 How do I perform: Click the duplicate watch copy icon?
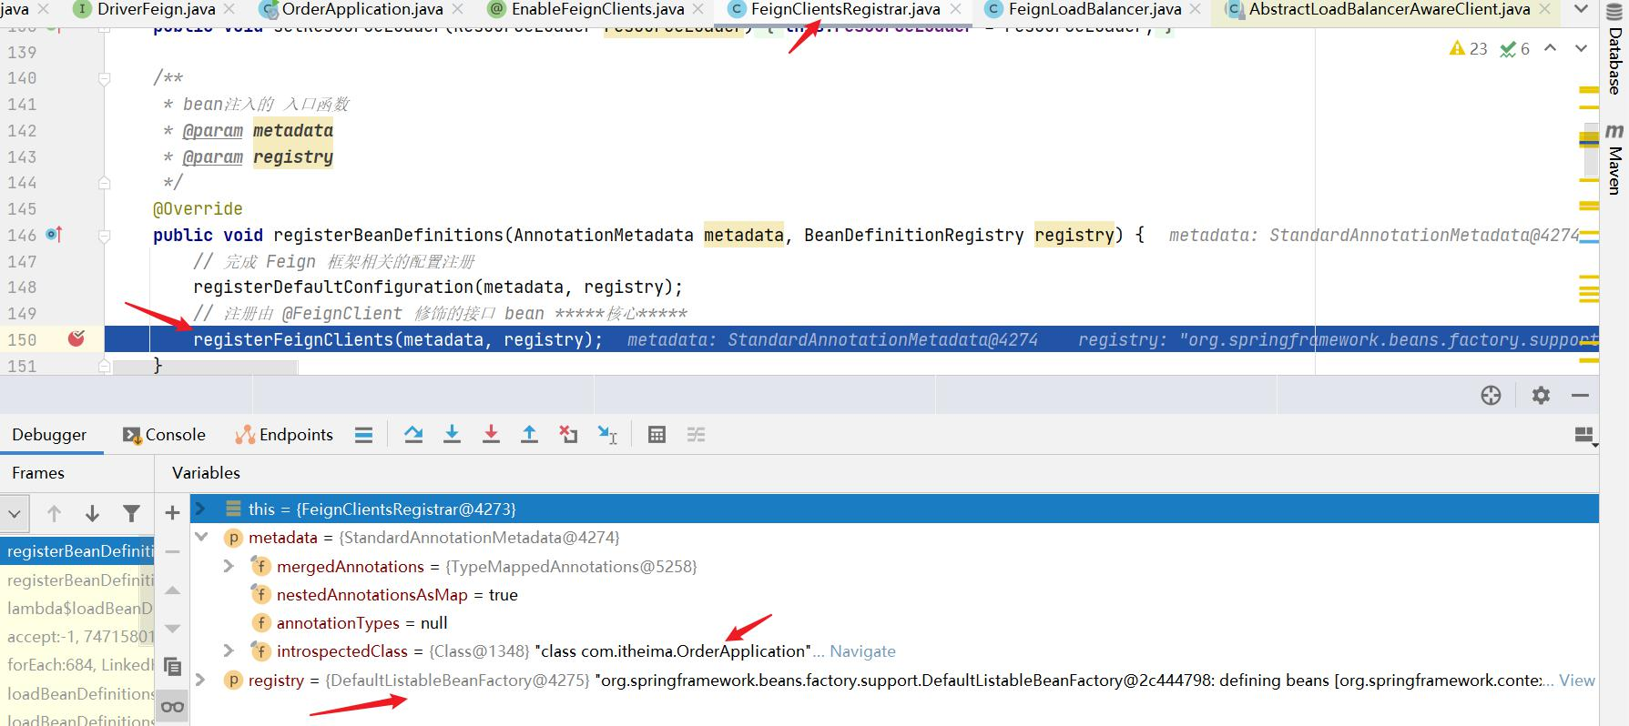tap(172, 667)
